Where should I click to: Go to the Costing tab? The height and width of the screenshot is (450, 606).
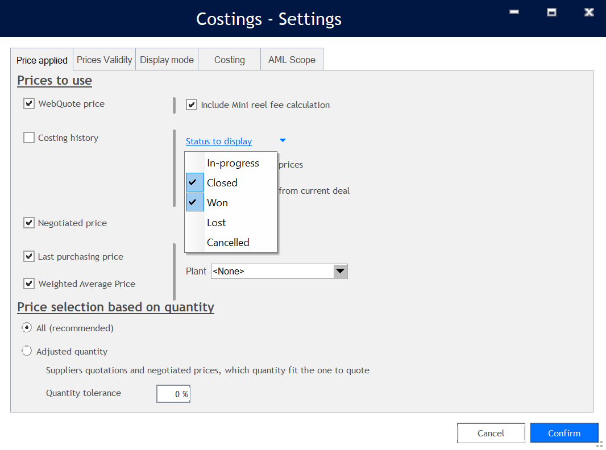point(229,60)
